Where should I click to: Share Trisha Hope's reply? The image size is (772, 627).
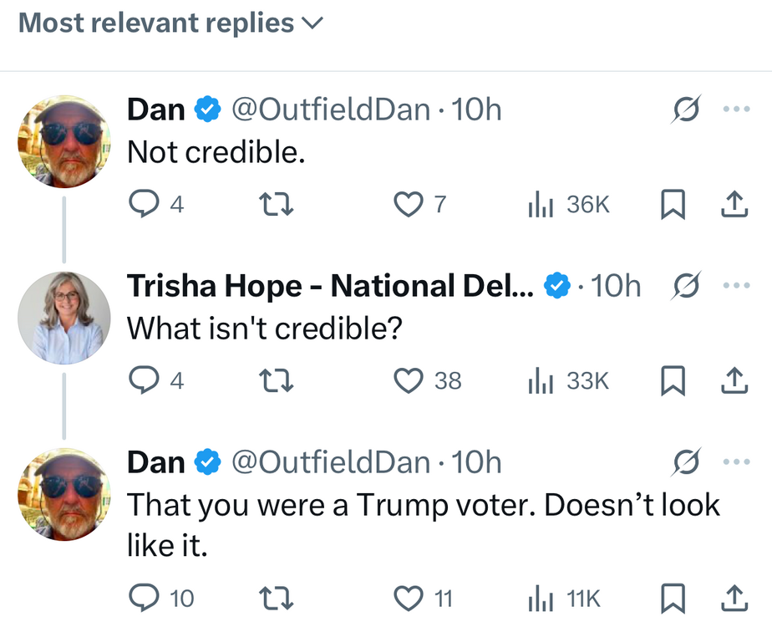click(732, 381)
